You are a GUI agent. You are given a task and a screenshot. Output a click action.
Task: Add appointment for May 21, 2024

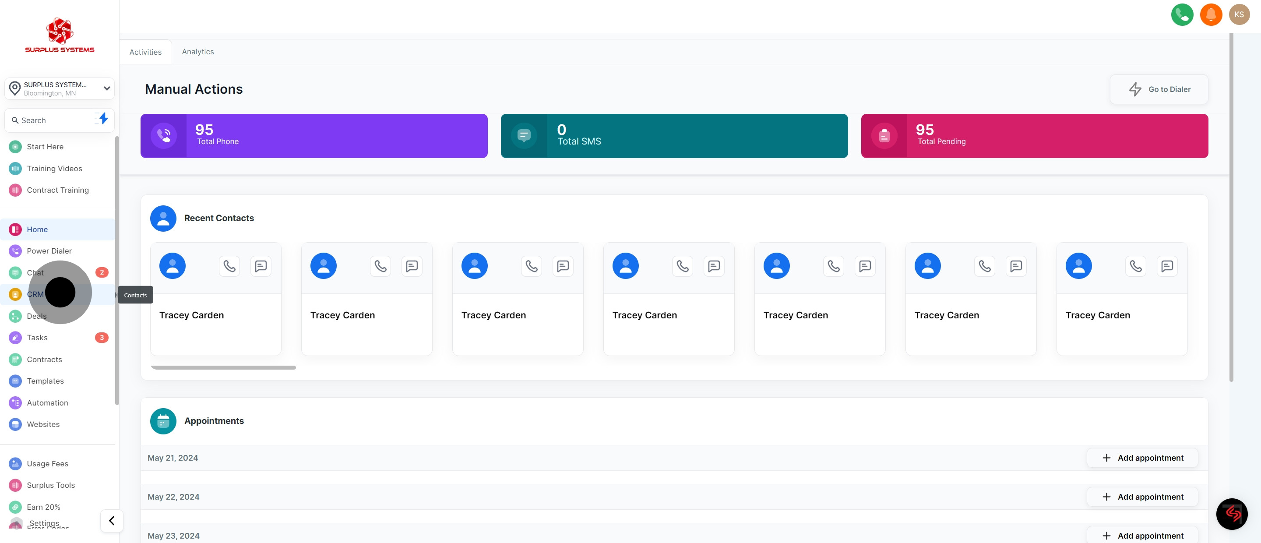coord(1142,458)
